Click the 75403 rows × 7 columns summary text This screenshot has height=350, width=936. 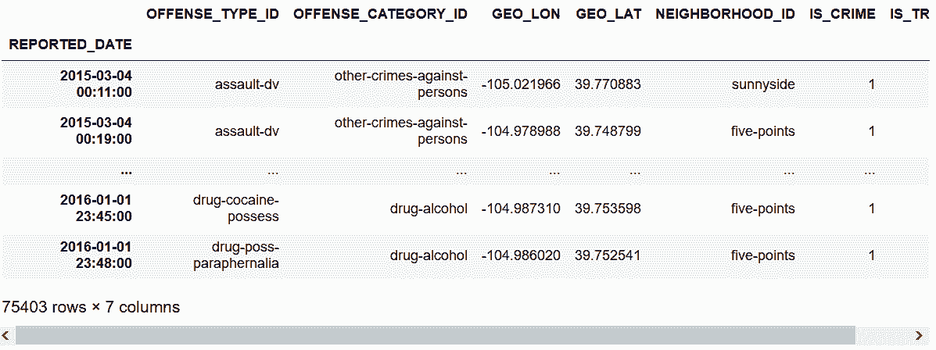click(x=91, y=307)
